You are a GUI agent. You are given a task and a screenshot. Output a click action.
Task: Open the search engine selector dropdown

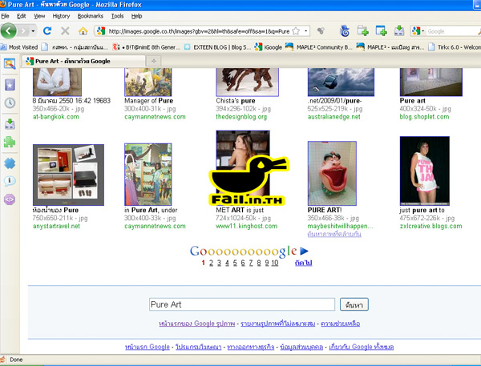click(x=418, y=31)
